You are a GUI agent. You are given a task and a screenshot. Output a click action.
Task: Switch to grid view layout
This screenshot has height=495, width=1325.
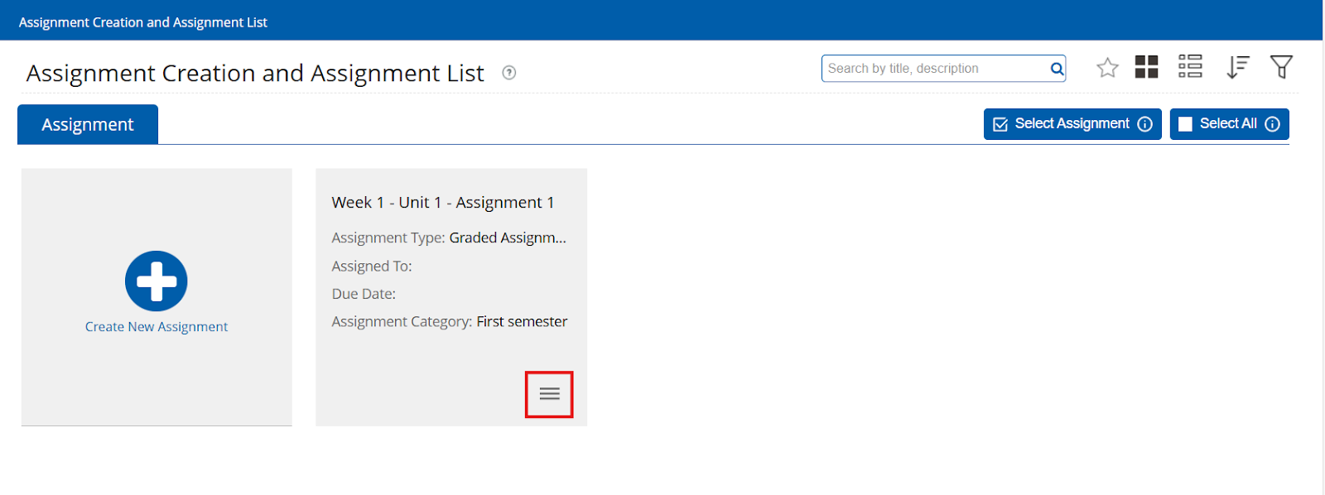point(1146,67)
